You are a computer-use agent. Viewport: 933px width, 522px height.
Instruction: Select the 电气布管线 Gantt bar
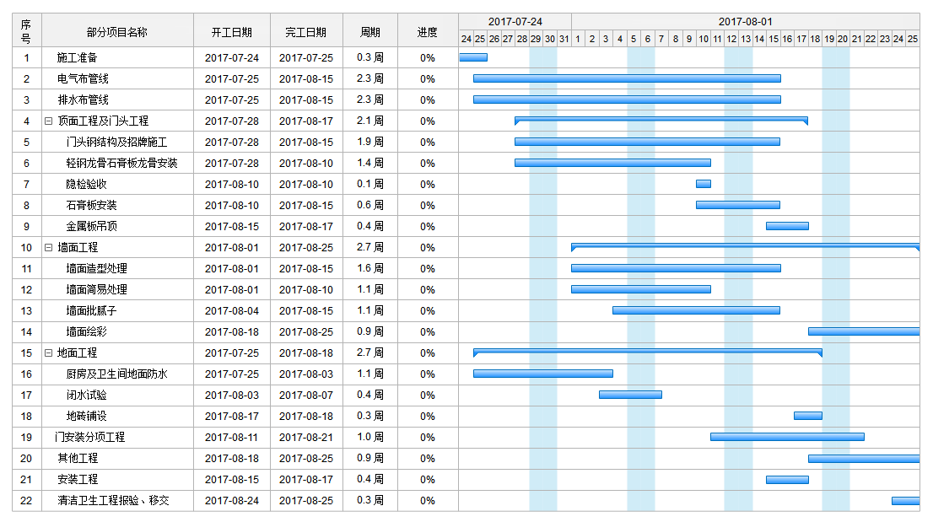pyautogui.click(x=627, y=78)
